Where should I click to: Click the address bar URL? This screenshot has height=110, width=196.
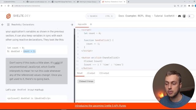pos(27,6)
